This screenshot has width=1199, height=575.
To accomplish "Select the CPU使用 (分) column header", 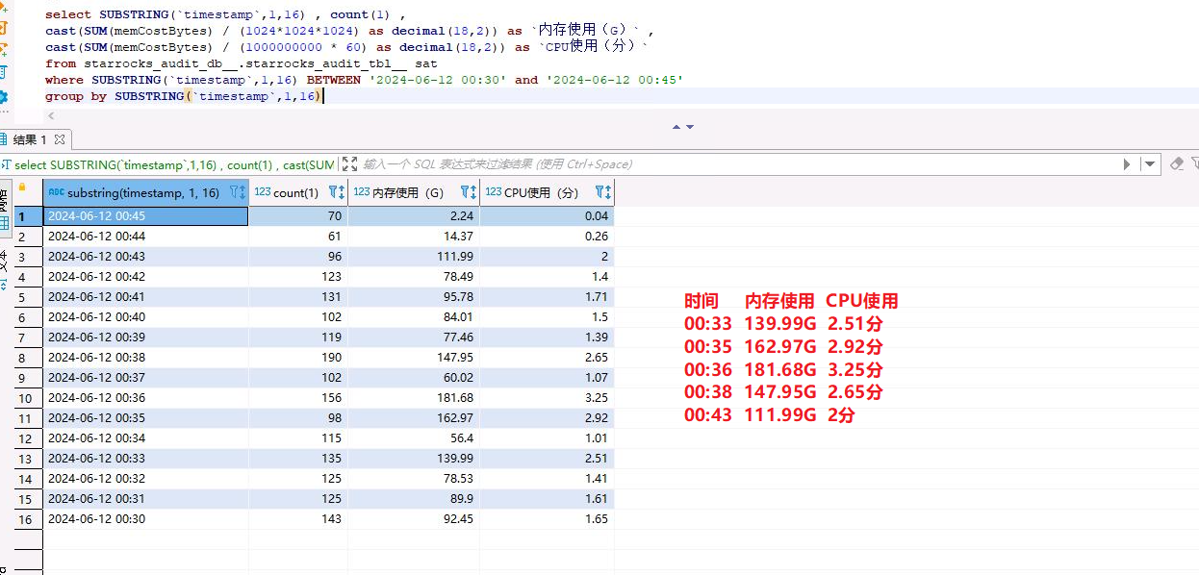I will 547,192.
